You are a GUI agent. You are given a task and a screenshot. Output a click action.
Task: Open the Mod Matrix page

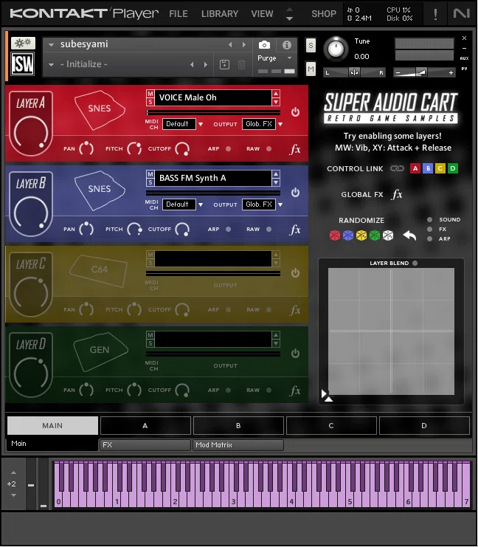tap(238, 445)
